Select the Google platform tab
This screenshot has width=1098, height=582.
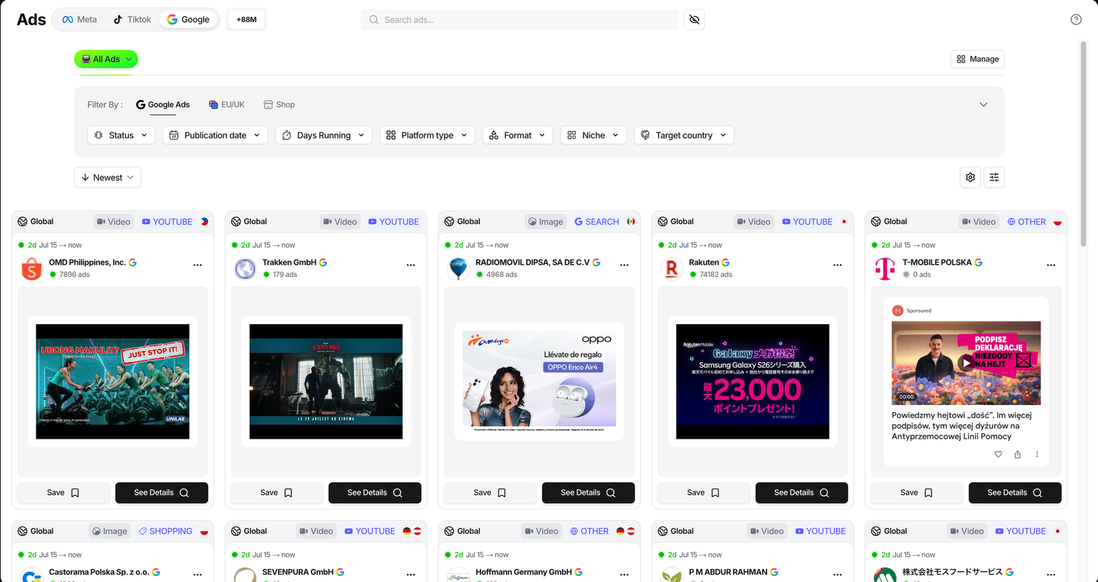pyautogui.click(x=189, y=19)
